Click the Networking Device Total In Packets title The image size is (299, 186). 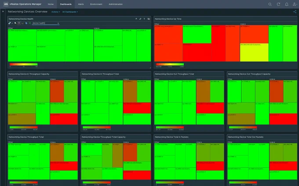tap(171, 137)
